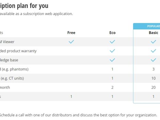160x120 pixels.
Task: Click Eco product warranty checkmark icon
Action: coord(112,51)
